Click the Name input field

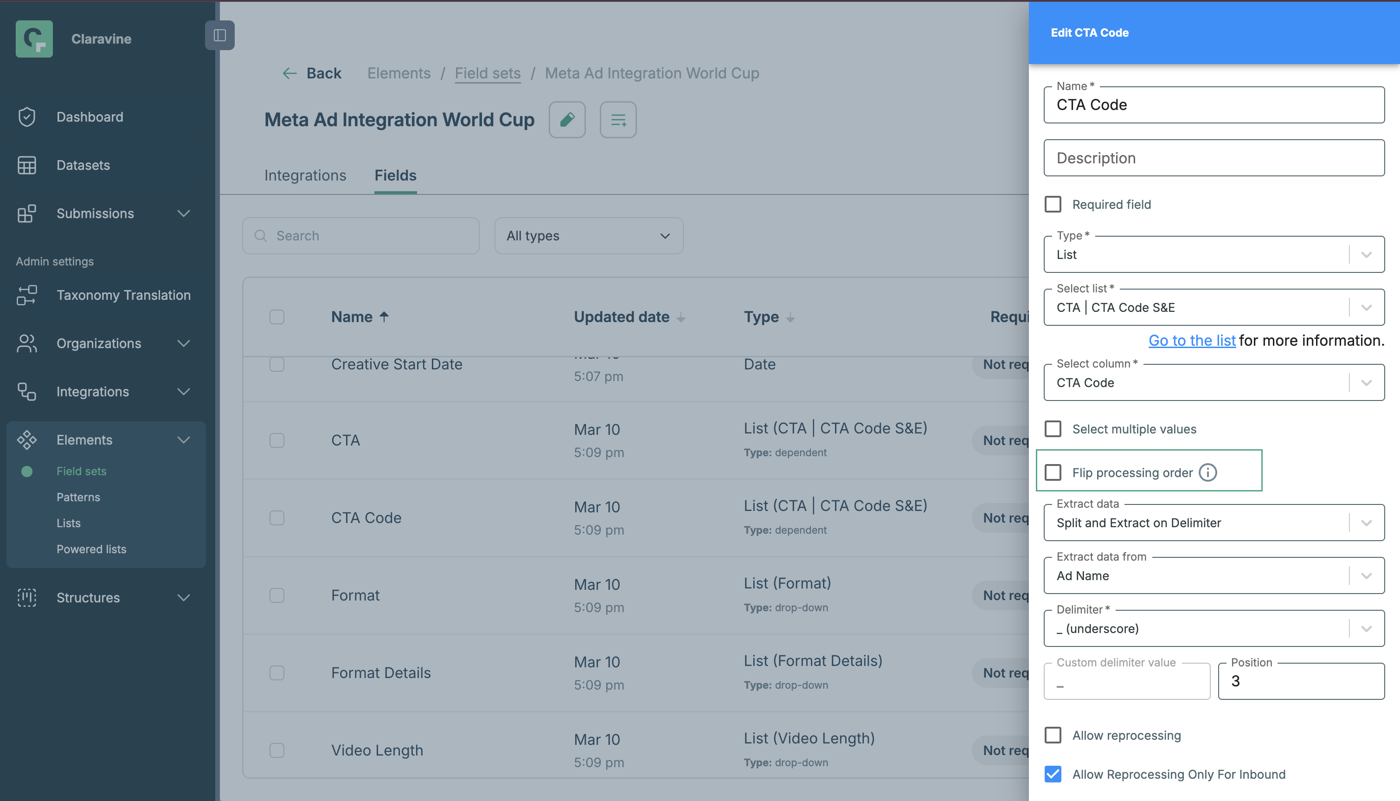[1214, 104]
